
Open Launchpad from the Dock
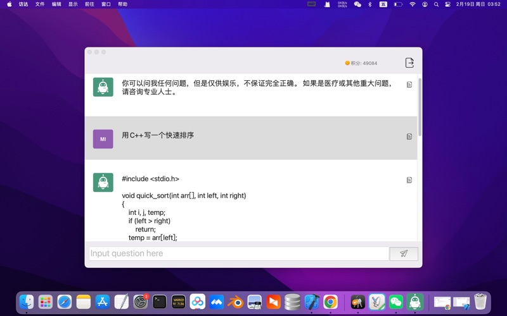[45, 302]
